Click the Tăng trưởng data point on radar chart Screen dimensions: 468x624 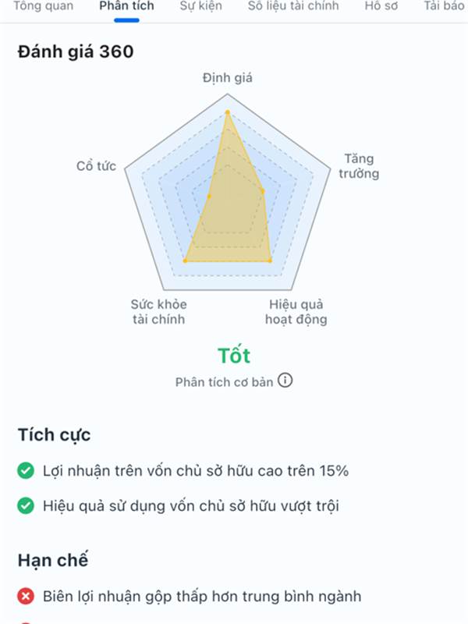point(262,191)
